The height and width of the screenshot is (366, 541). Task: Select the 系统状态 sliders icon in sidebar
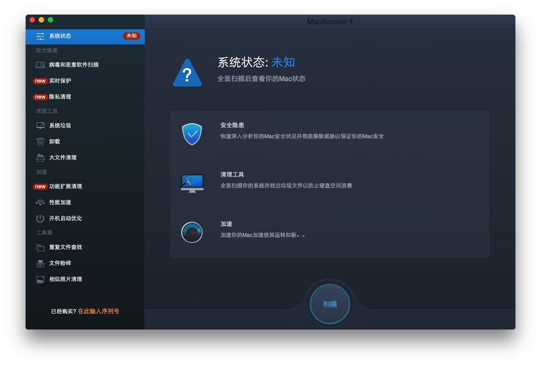click(40, 36)
